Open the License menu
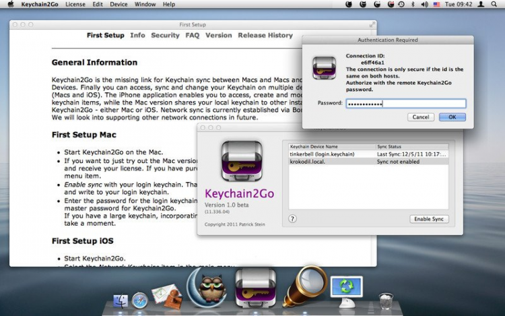This screenshot has width=505, height=316. coord(75,4)
